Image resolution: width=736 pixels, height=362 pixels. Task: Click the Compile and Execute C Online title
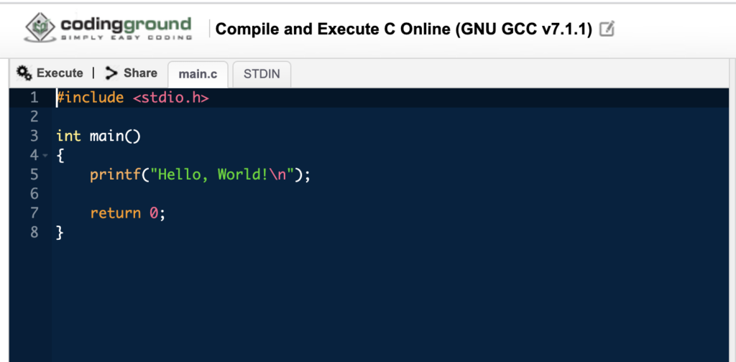[x=403, y=29]
